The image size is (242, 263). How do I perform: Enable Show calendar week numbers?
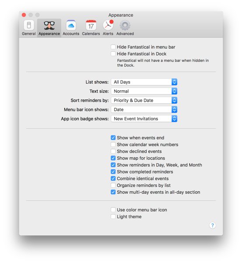pyautogui.click(x=113, y=145)
